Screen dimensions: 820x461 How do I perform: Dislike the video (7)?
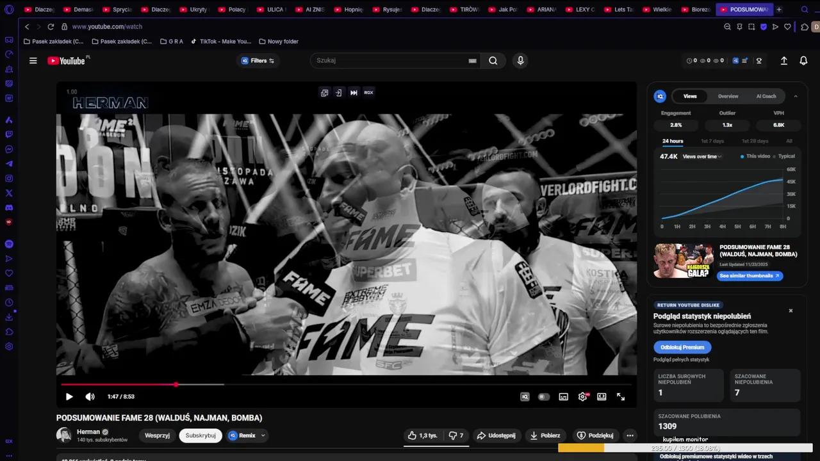click(456, 435)
